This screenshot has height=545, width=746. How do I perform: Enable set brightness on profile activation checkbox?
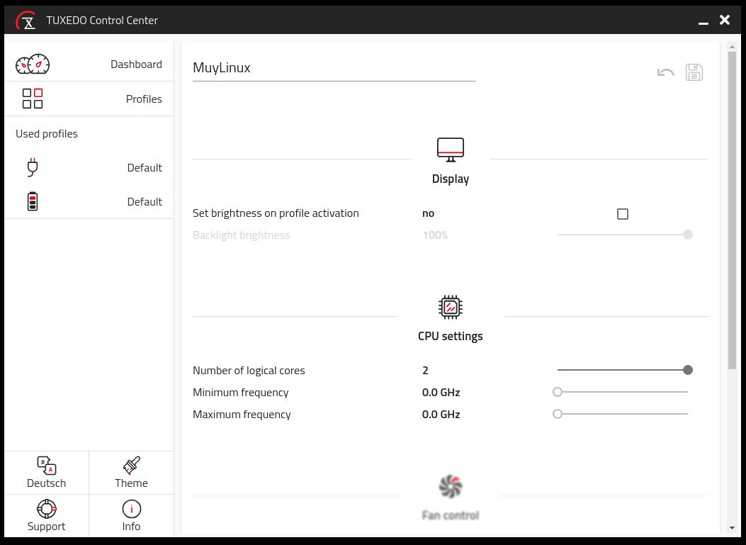(623, 214)
